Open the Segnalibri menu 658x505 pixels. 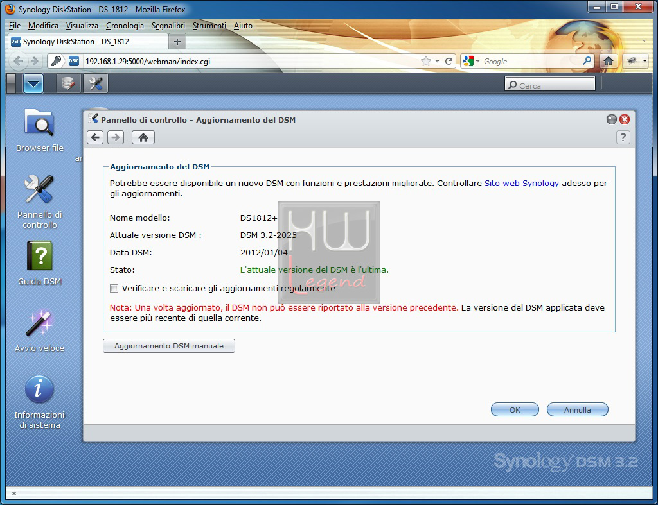168,26
